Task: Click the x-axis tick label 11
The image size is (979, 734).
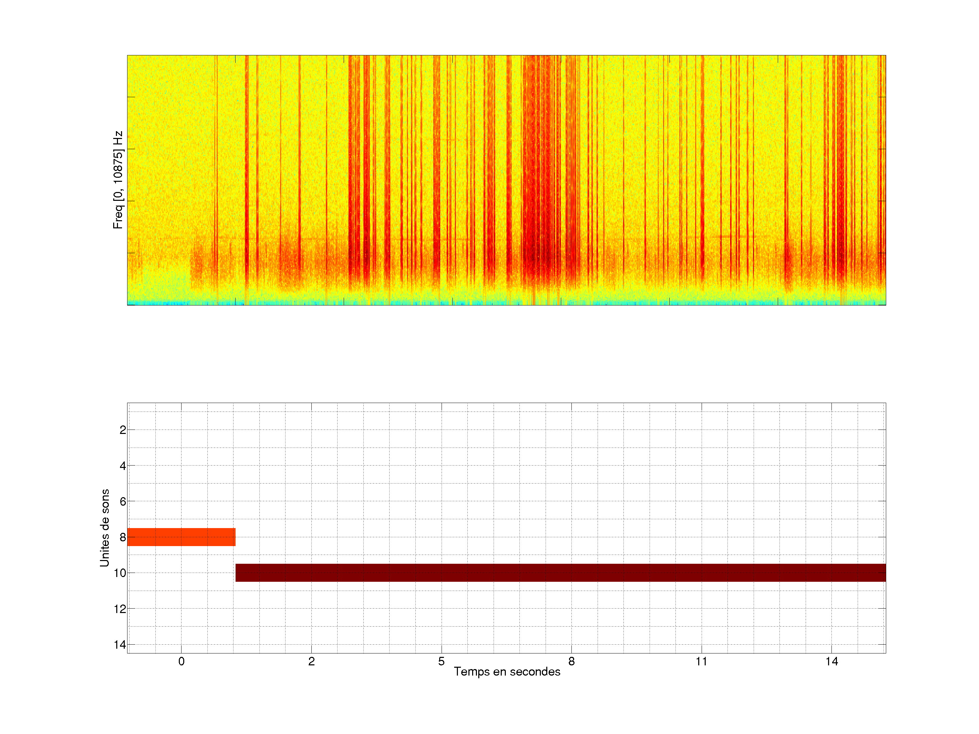Action: coord(701,661)
